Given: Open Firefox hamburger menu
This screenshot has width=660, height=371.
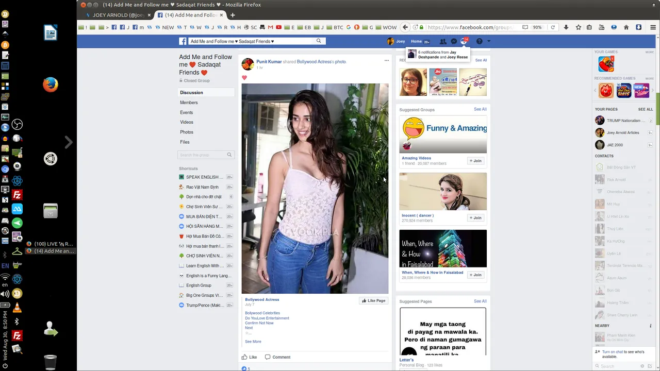Looking at the screenshot, I should 653,27.
